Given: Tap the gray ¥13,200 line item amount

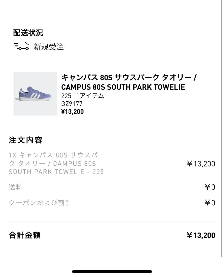Looking at the screenshot, I should point(201,164).
